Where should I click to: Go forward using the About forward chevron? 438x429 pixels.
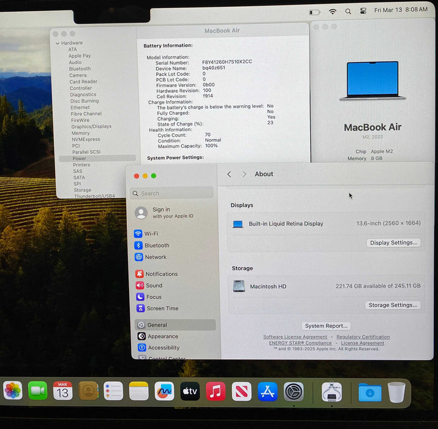tap(244, 174)
